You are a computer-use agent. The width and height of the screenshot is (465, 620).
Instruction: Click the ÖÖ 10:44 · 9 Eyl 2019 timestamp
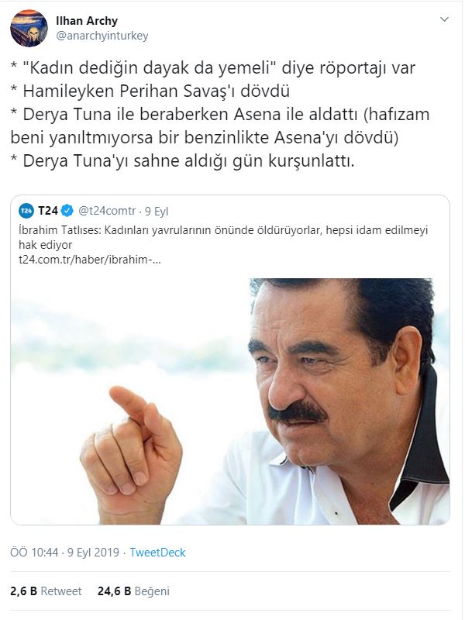65,552
